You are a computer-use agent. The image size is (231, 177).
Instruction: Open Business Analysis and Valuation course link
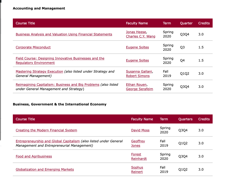64,34
